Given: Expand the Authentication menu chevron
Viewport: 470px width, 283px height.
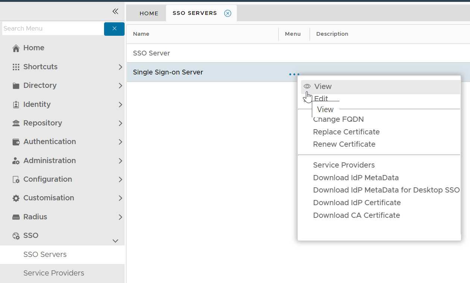Looking at the screenshot, I should (x=120, y=142).
